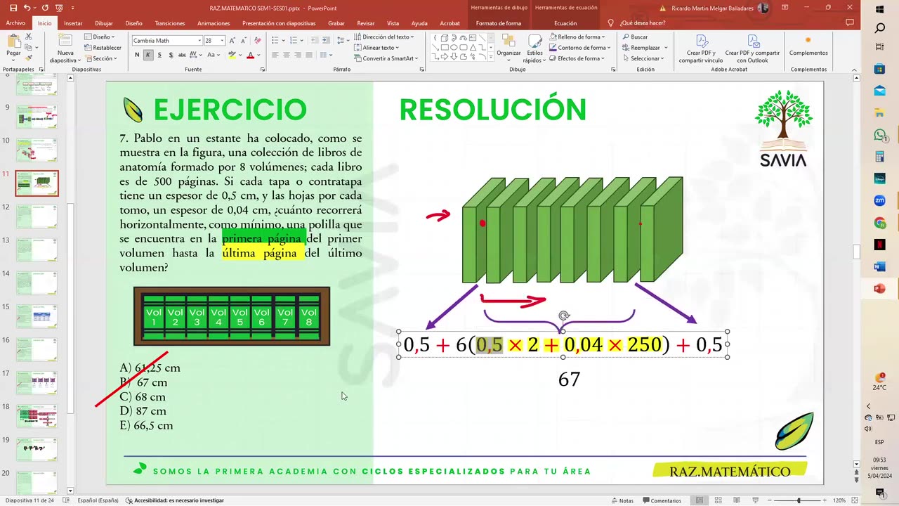Click Buscar in Edición group
Image resolution: width=899 pixels, height=506 pixels.
click(635, 37)
